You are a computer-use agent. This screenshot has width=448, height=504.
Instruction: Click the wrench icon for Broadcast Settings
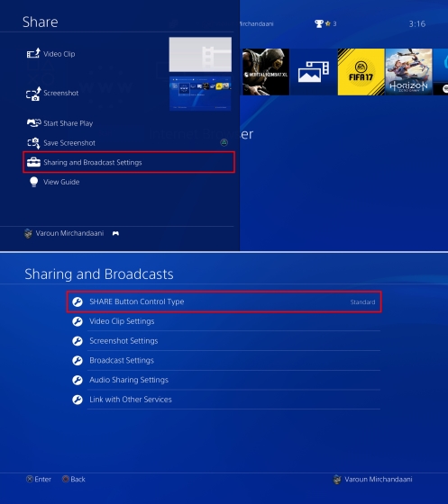click(x=78, y=360)
